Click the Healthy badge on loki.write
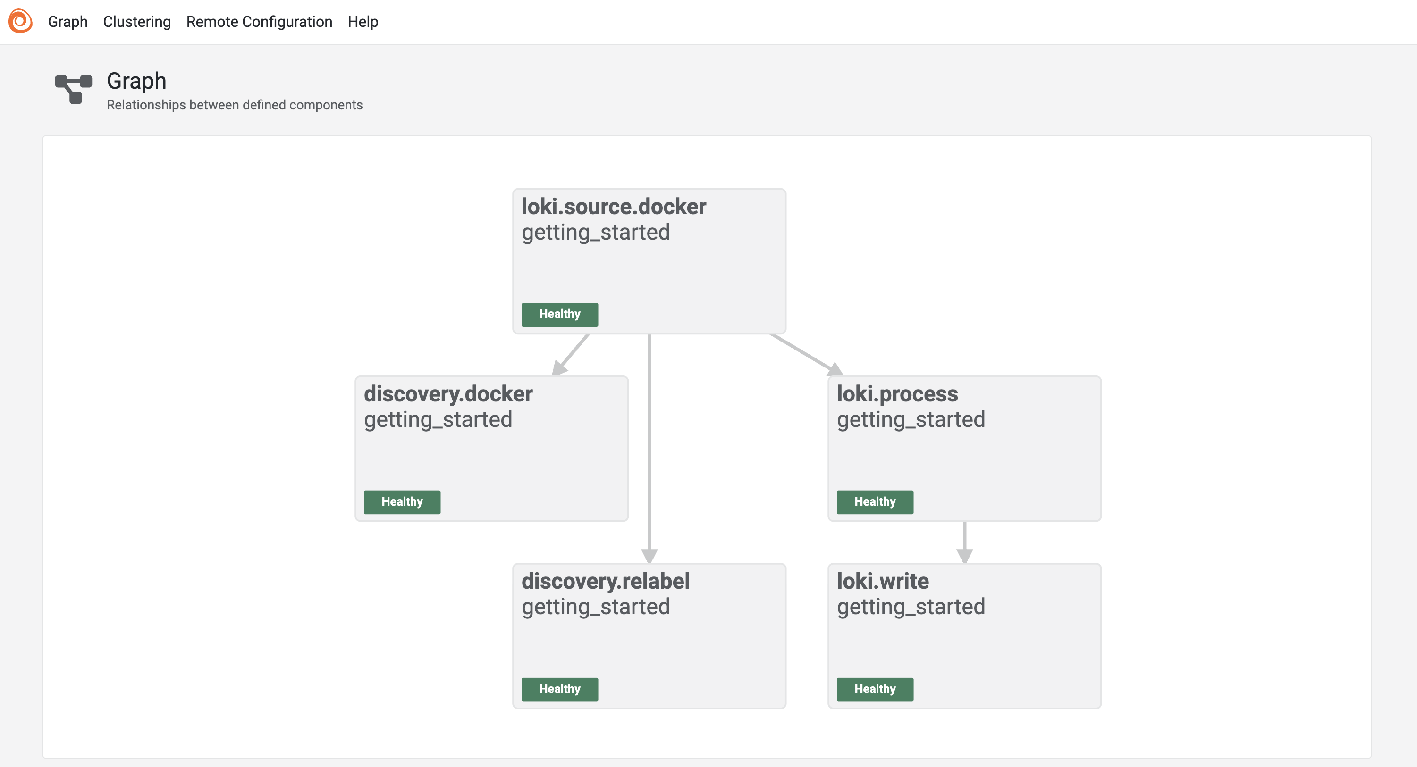1417x767 pixels. (x=874, y=689)
